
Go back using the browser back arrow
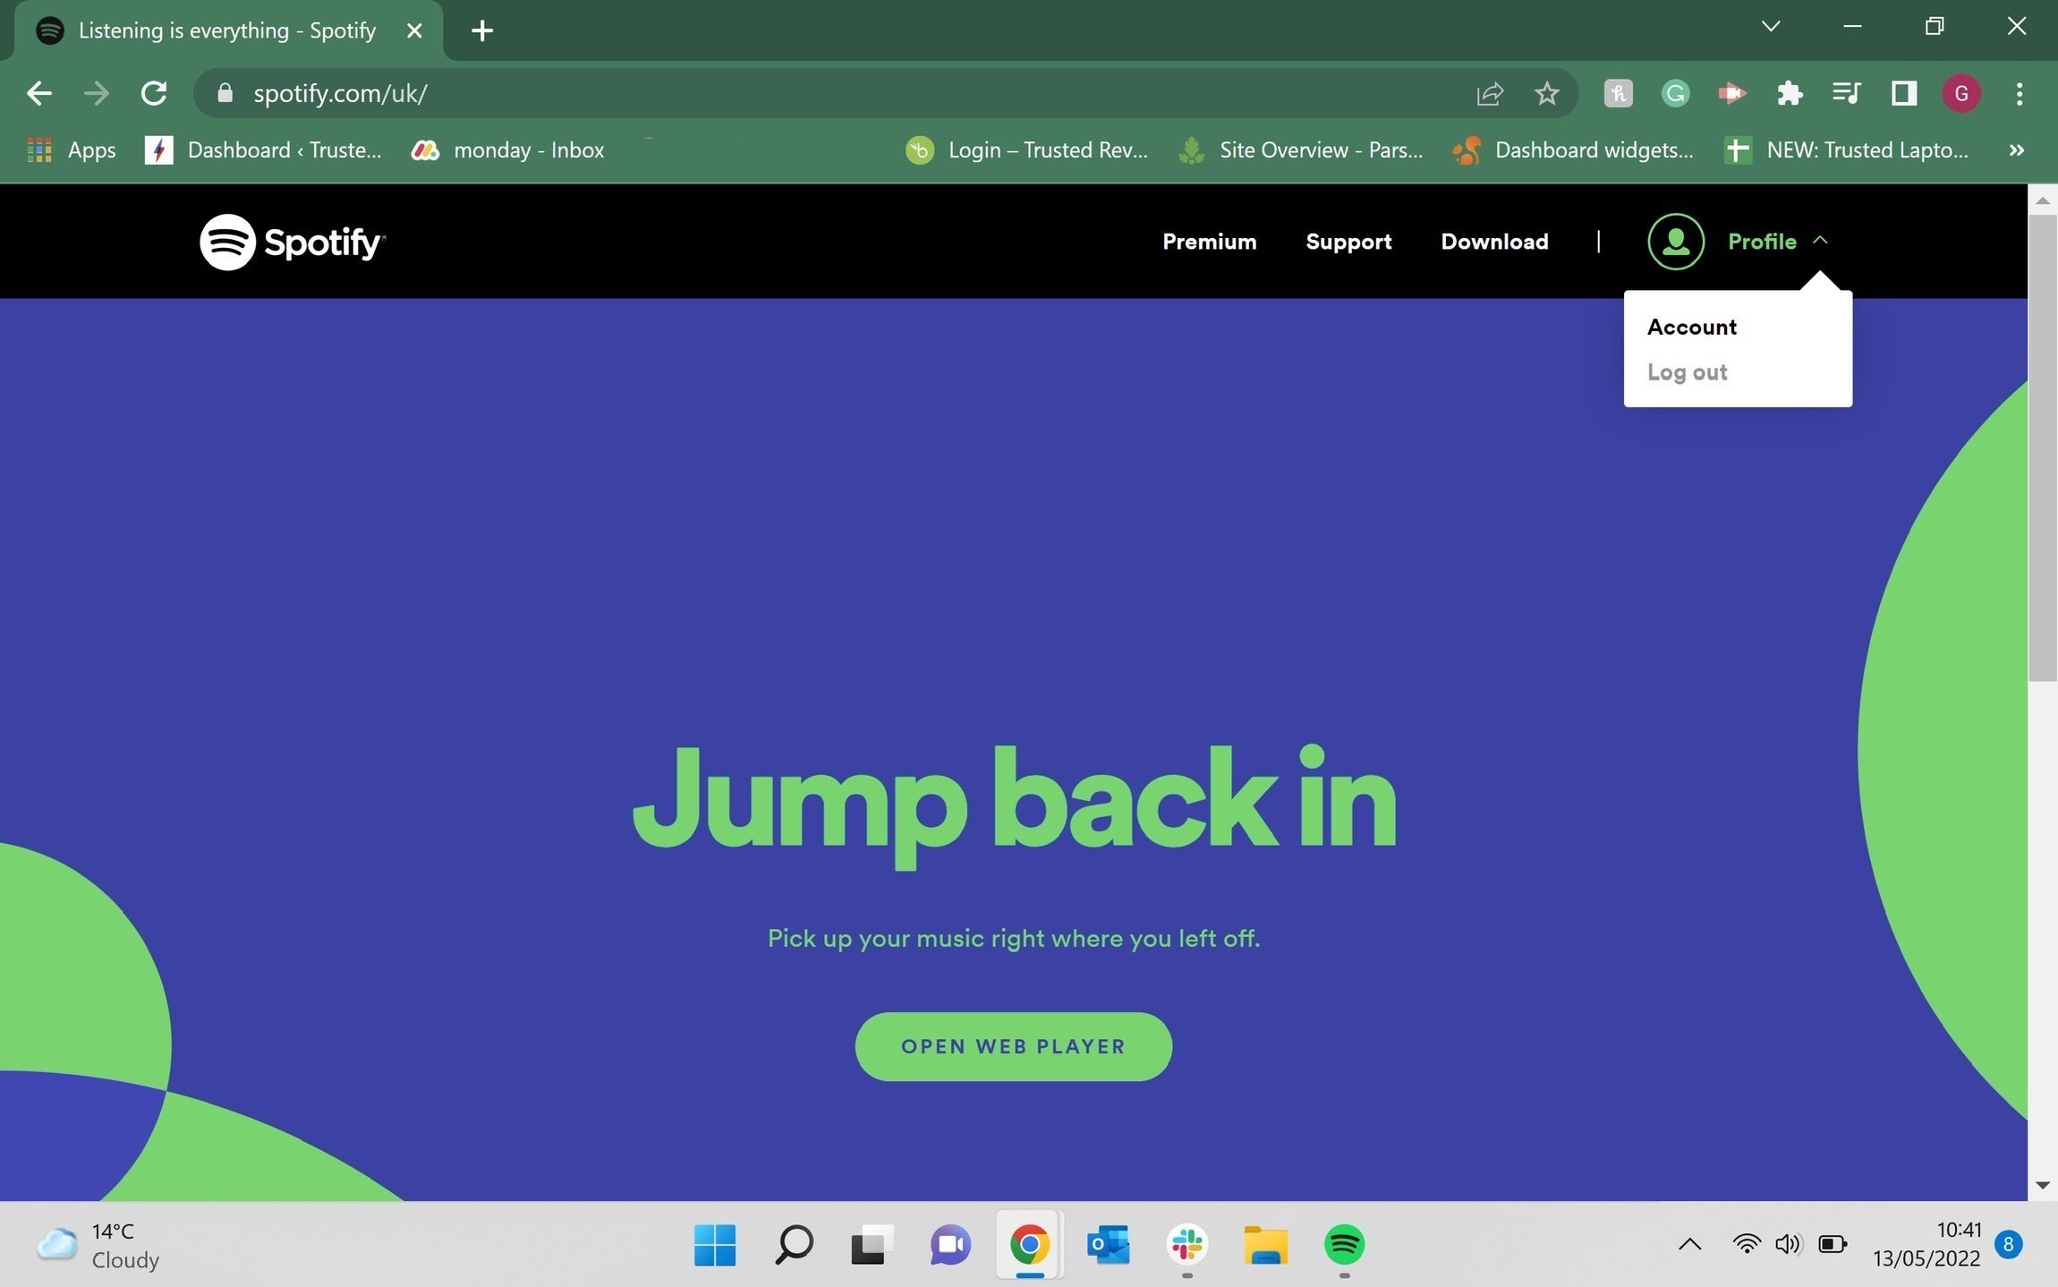pyautogui.click(x=38, y=93)
